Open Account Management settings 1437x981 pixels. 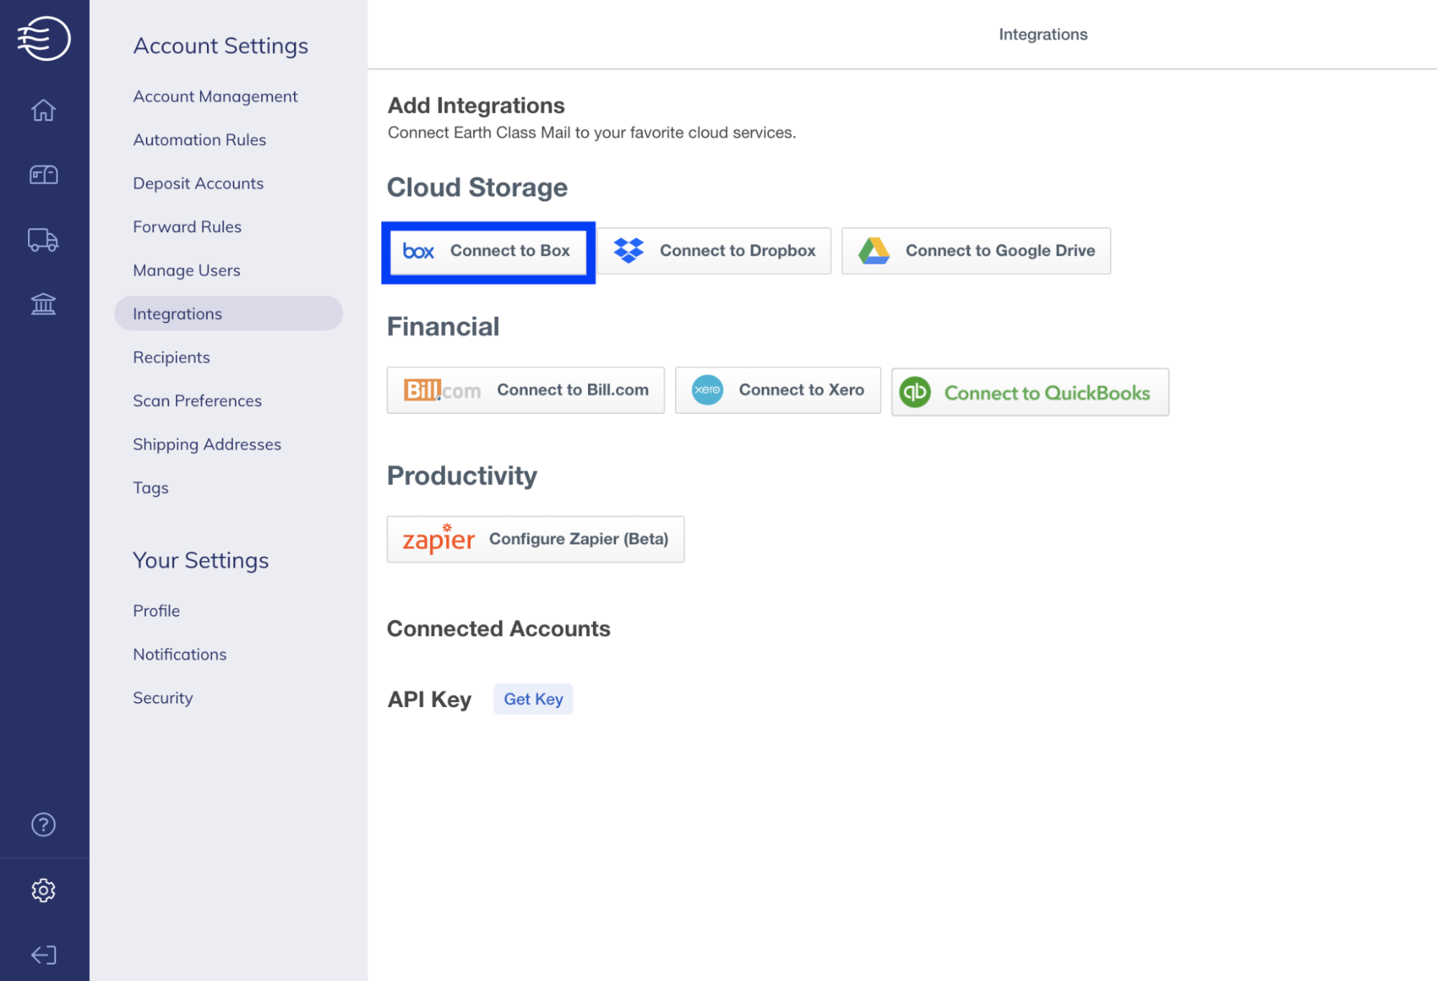coord(215,96)
